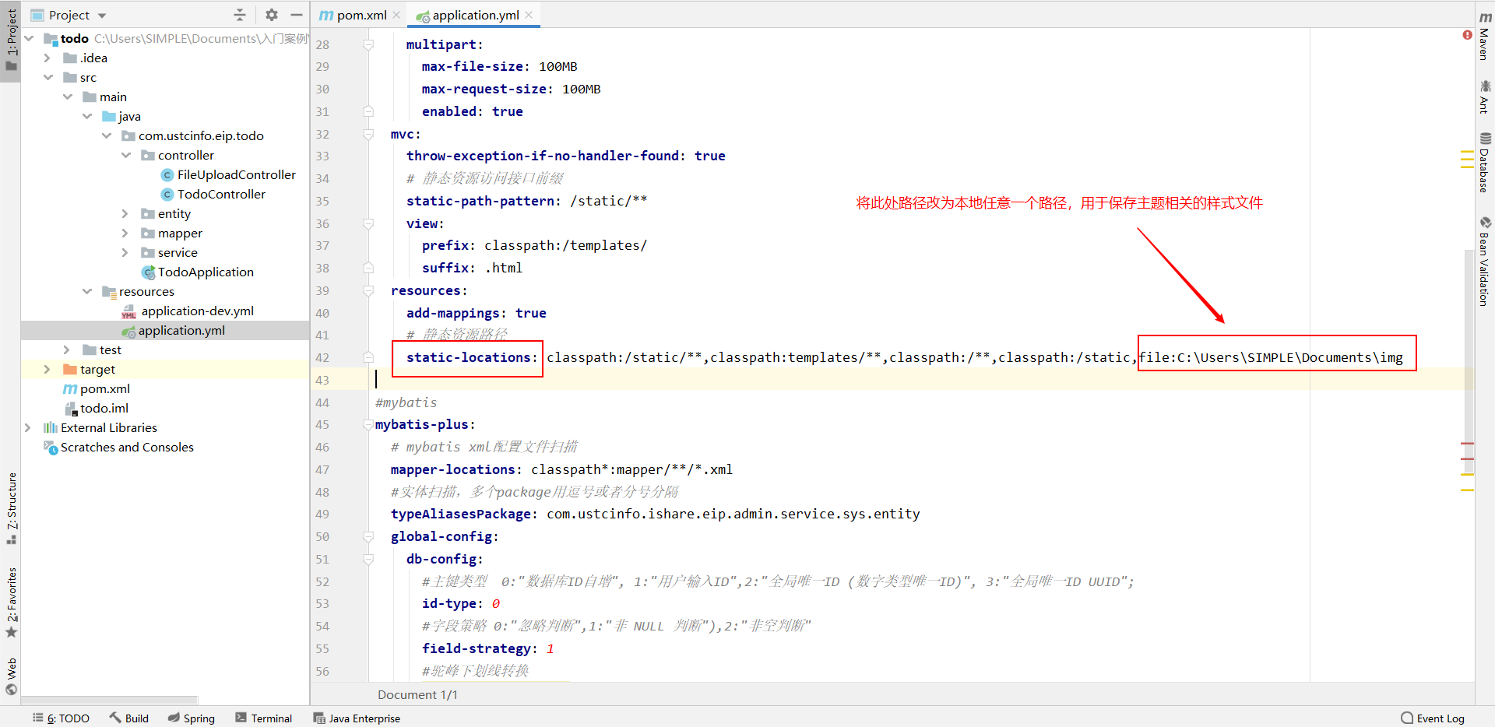Fold the mvc block at line 32
1495x727 pixels.
[368, 134]
